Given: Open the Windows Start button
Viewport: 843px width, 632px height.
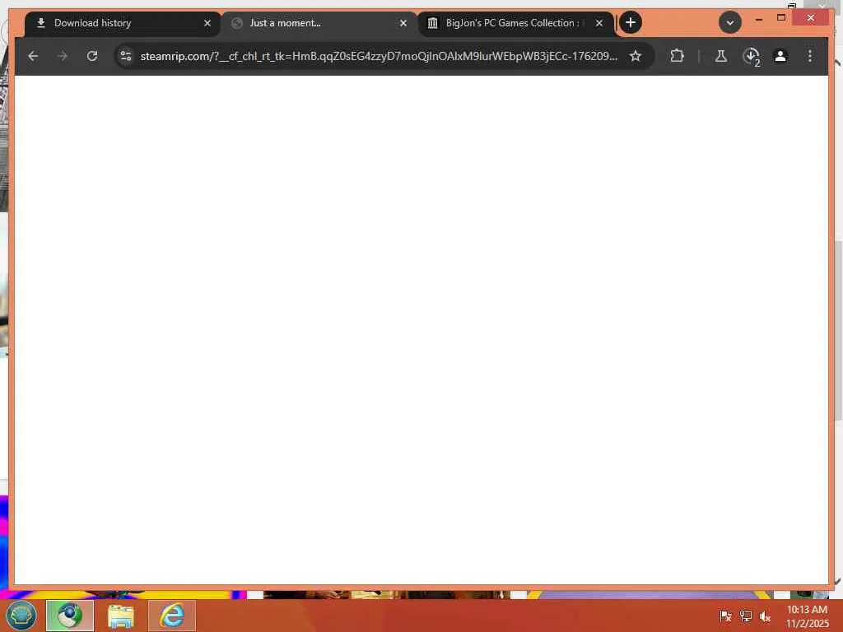Looking at the screenshot, I should click(x=21, y=616).
